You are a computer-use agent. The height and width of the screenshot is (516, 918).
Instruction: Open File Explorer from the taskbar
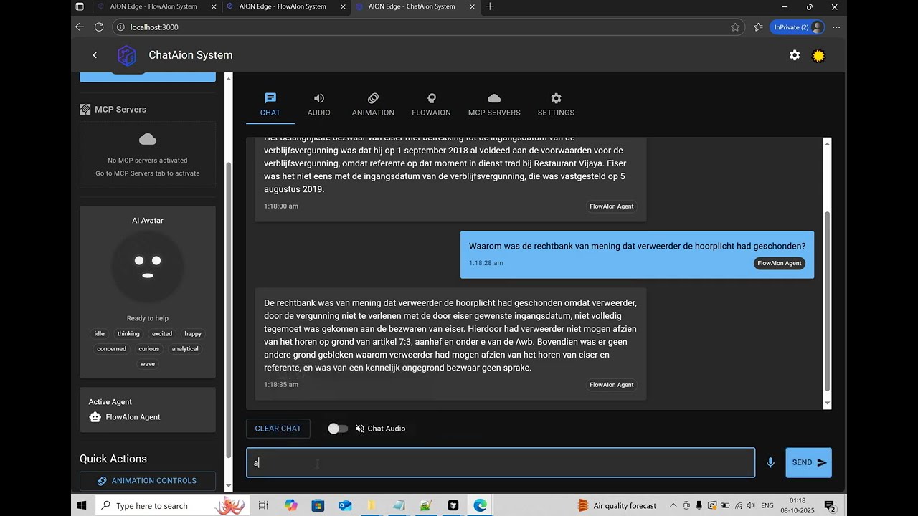[x=372, y=506]
